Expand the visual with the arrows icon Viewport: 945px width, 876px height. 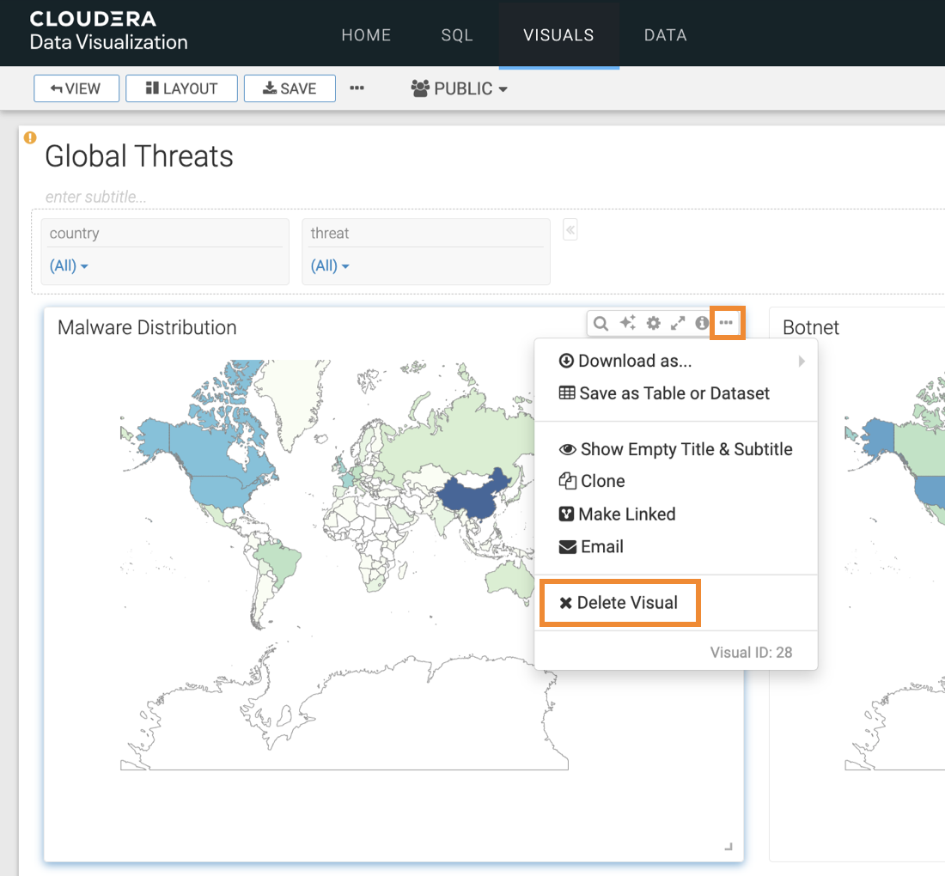[678, 324]
